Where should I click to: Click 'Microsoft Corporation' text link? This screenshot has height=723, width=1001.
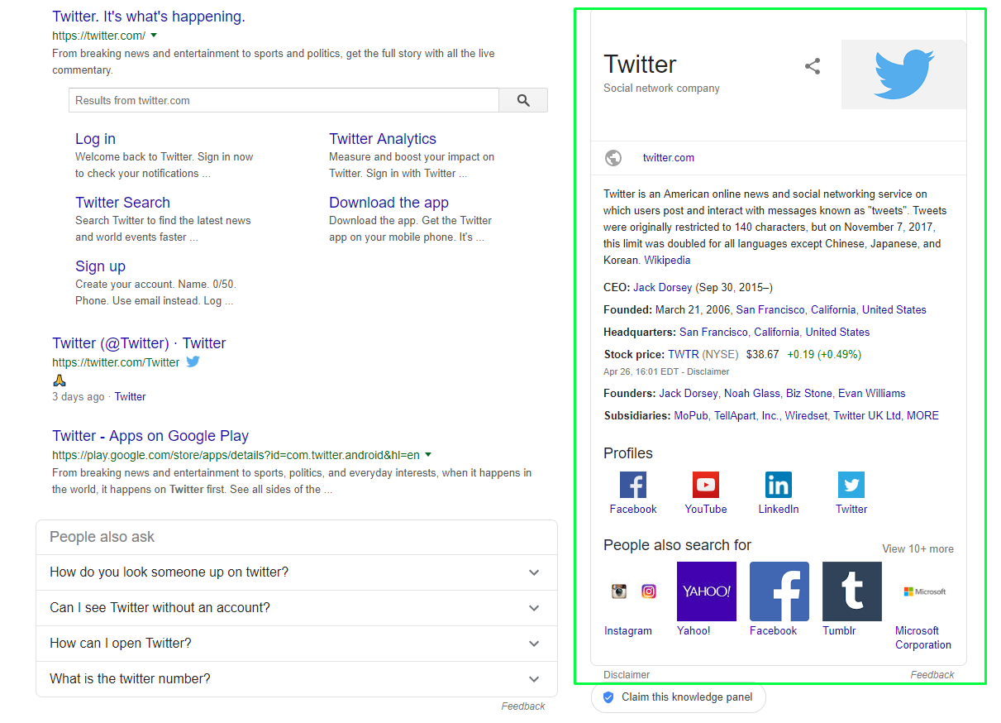click(x=923, y=638)
